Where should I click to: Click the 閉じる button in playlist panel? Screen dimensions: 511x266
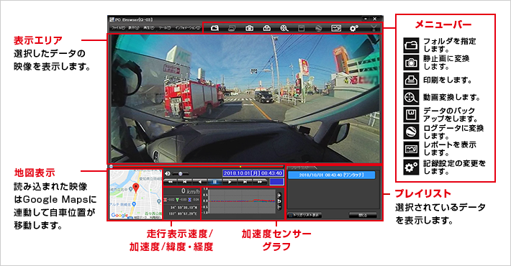363,215
